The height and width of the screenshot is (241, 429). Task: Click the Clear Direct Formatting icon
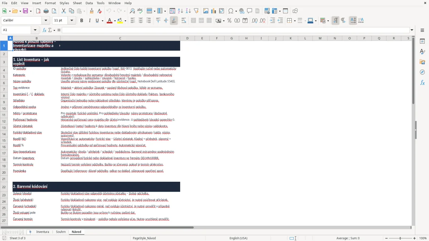(x=99, y=11)
